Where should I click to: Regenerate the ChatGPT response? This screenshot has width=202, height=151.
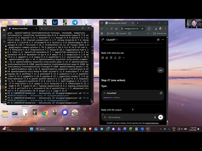[x=119, y=58]
